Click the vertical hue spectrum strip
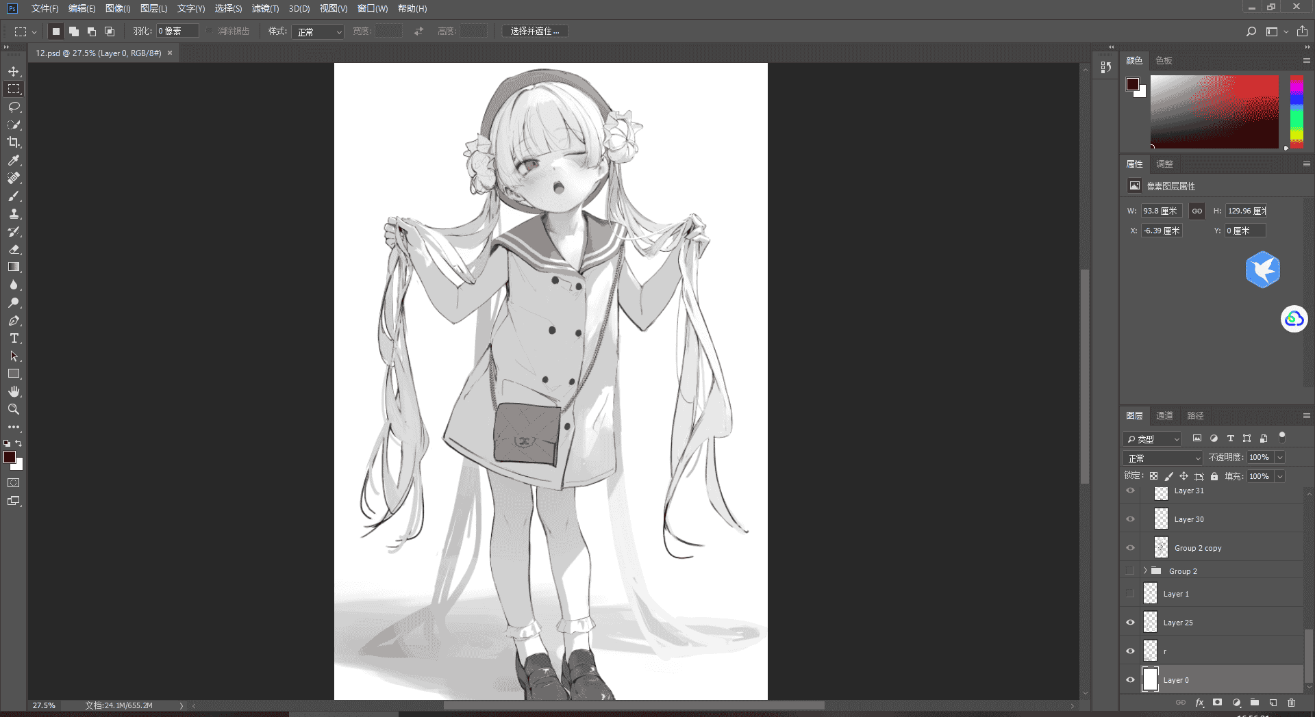Image resolution: width=1315 pixels, height=717 pixels. (1297, 112)
